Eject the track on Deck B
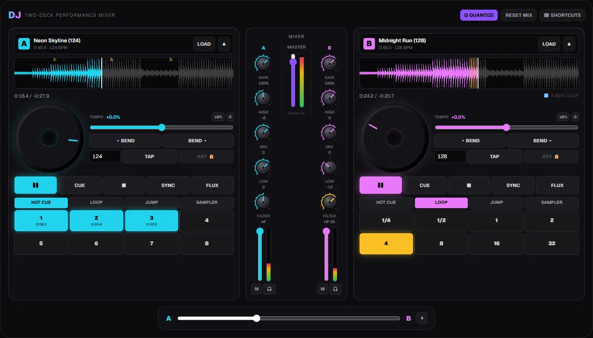Image resolution: width=593 pixels, height=338 pixels. (569, 44)
